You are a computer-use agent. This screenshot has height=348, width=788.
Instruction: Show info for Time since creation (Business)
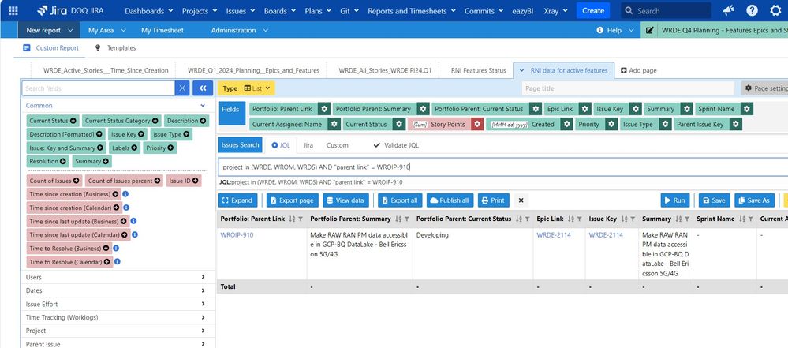tap(125, 193)
